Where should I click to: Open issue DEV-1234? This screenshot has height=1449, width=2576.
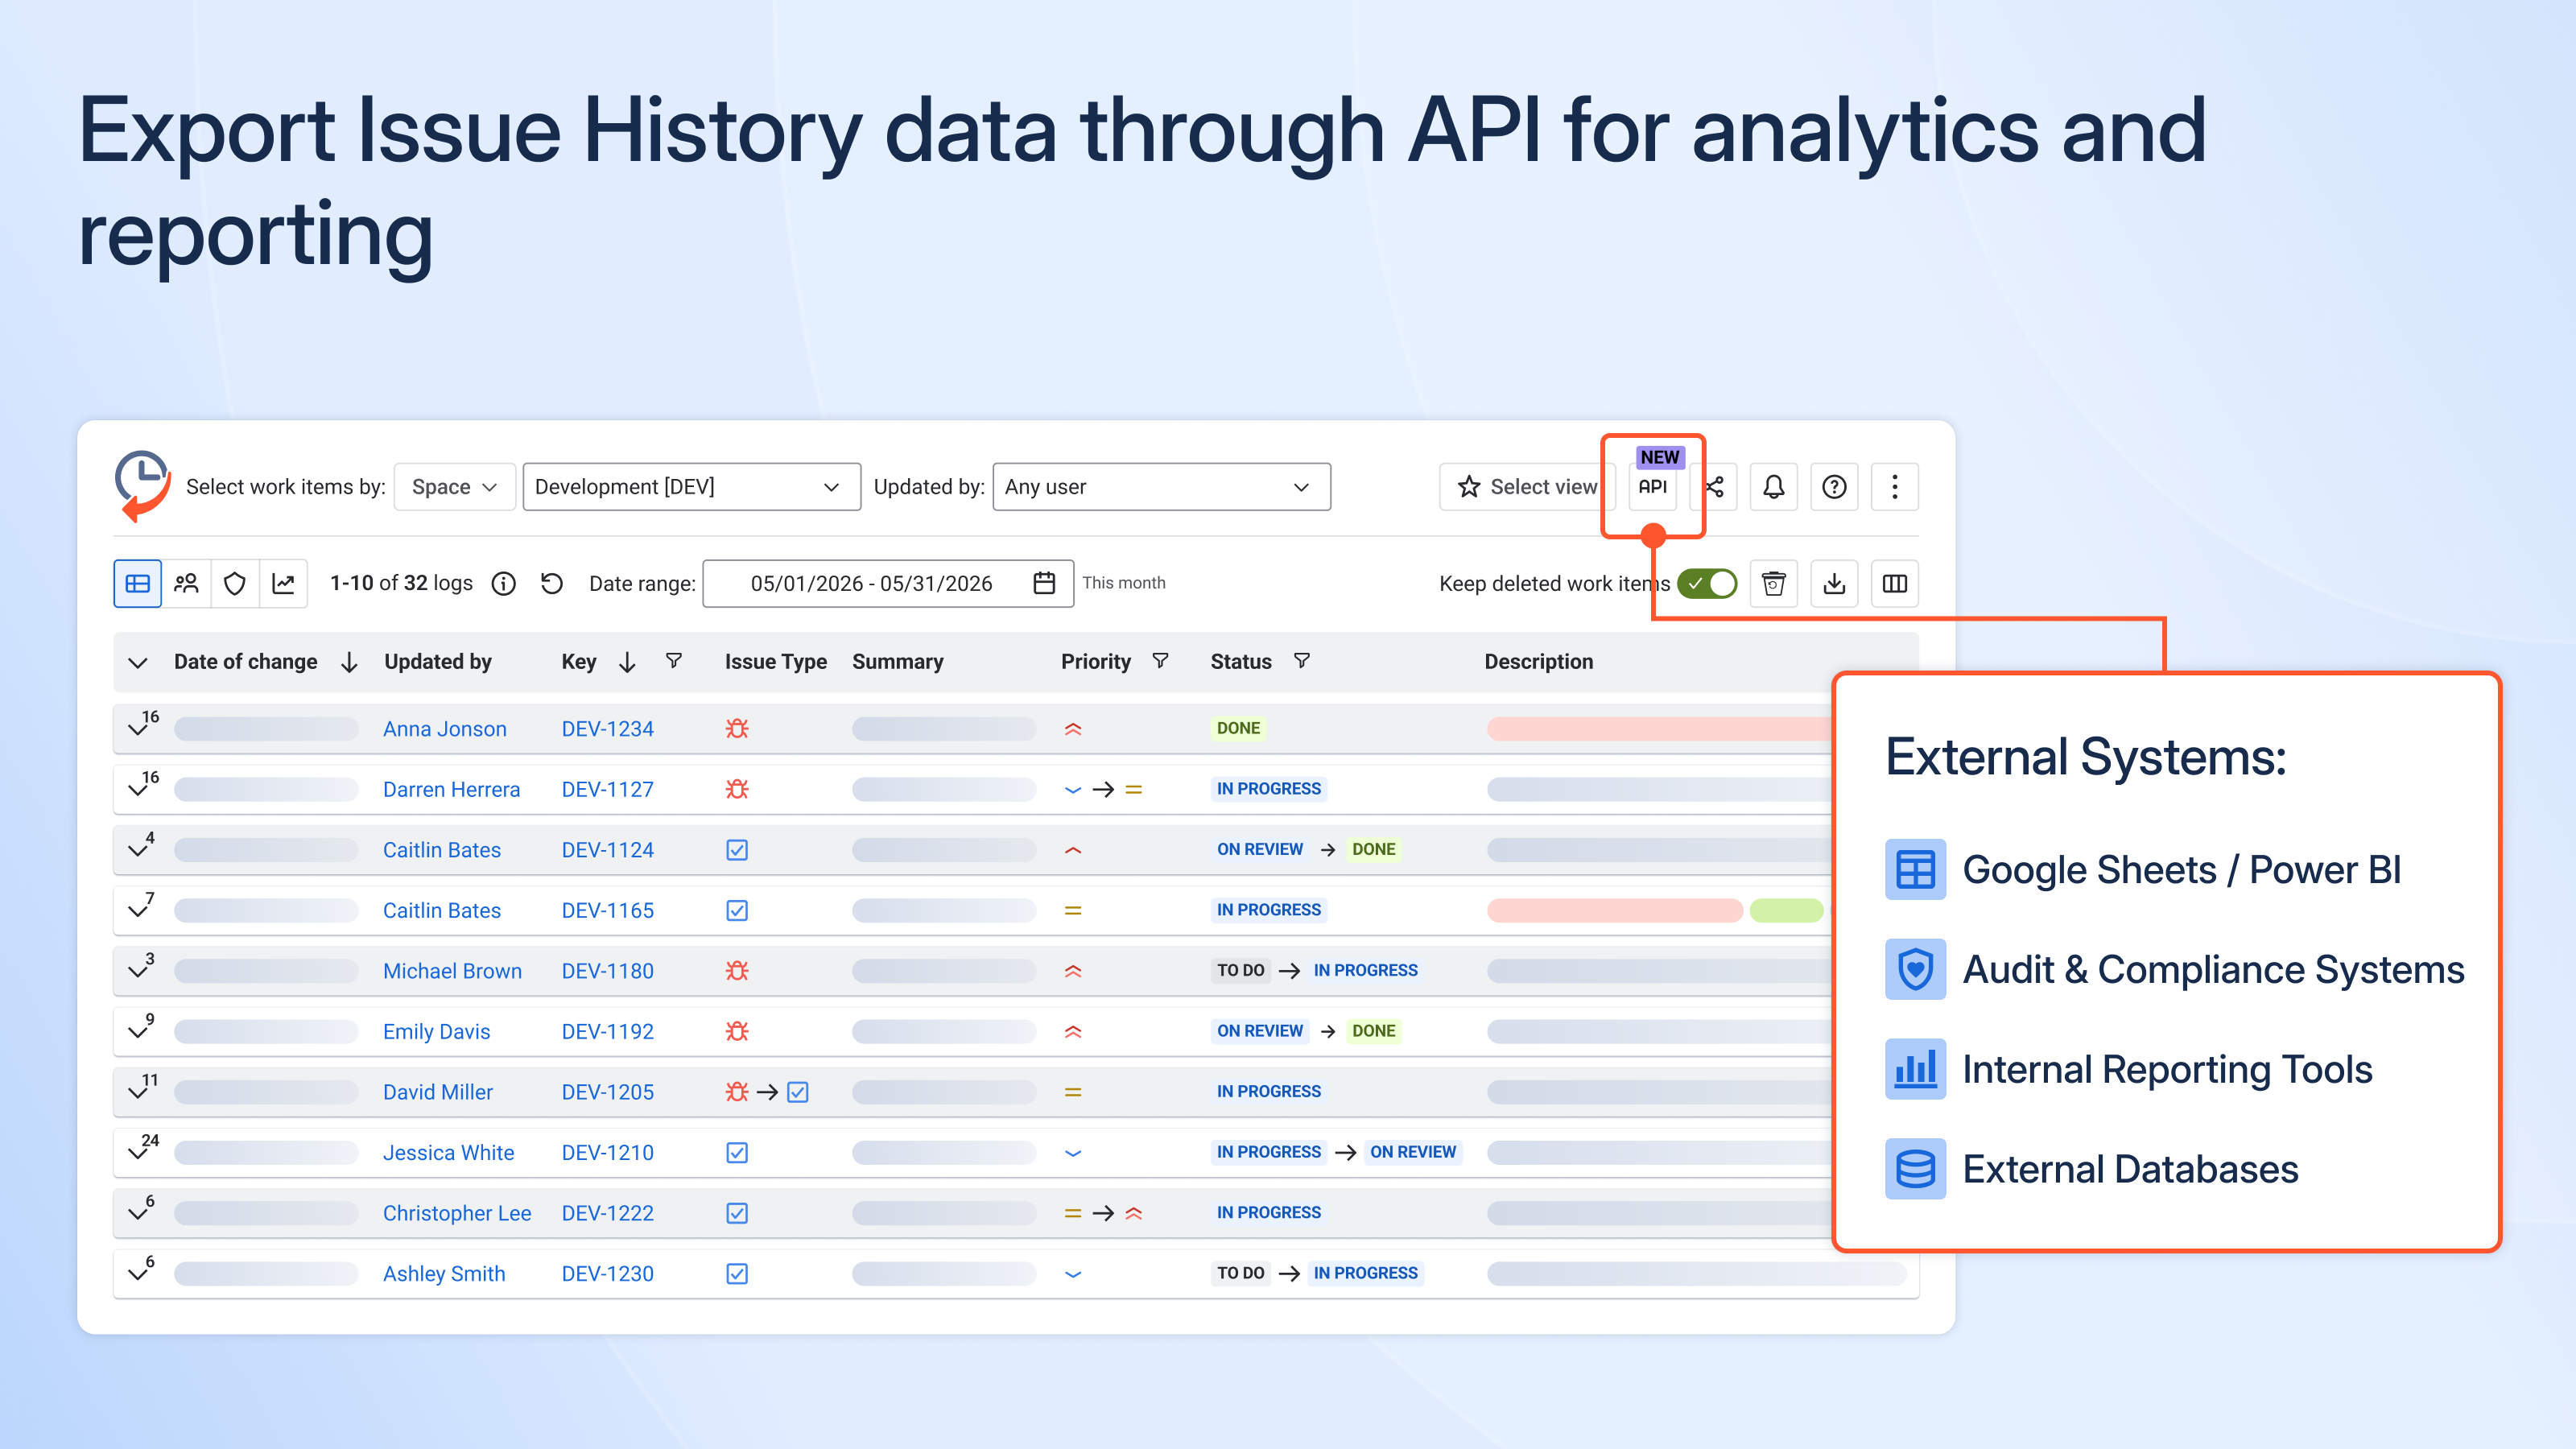[x=607, y=729]
